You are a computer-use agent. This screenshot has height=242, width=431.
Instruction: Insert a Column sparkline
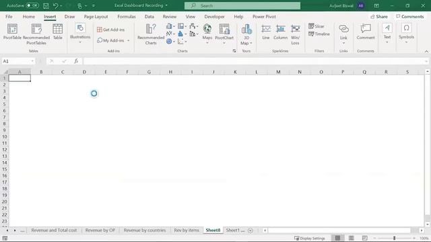click(280, 32)
